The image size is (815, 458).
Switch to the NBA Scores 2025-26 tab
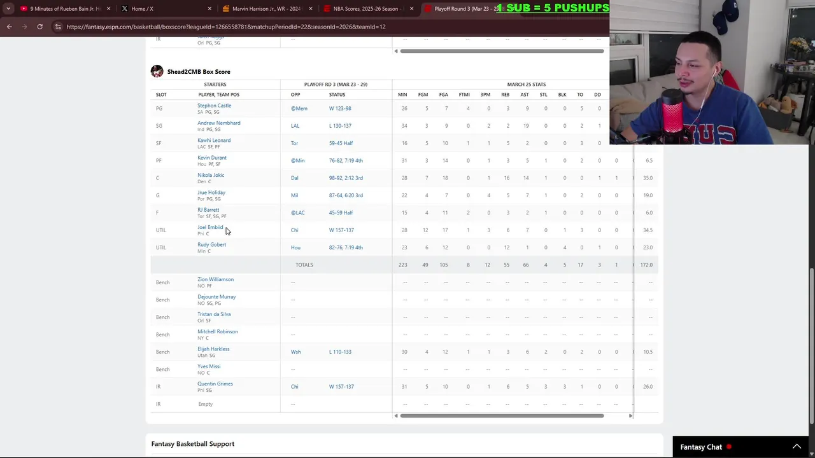(x=369, y=9)
